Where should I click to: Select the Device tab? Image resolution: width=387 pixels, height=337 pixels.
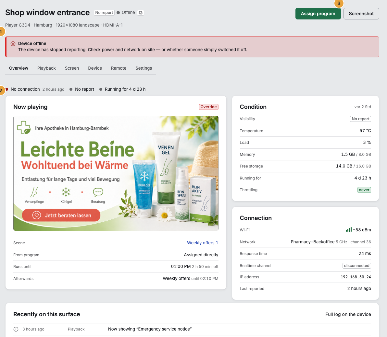click(x=95, y=68)
